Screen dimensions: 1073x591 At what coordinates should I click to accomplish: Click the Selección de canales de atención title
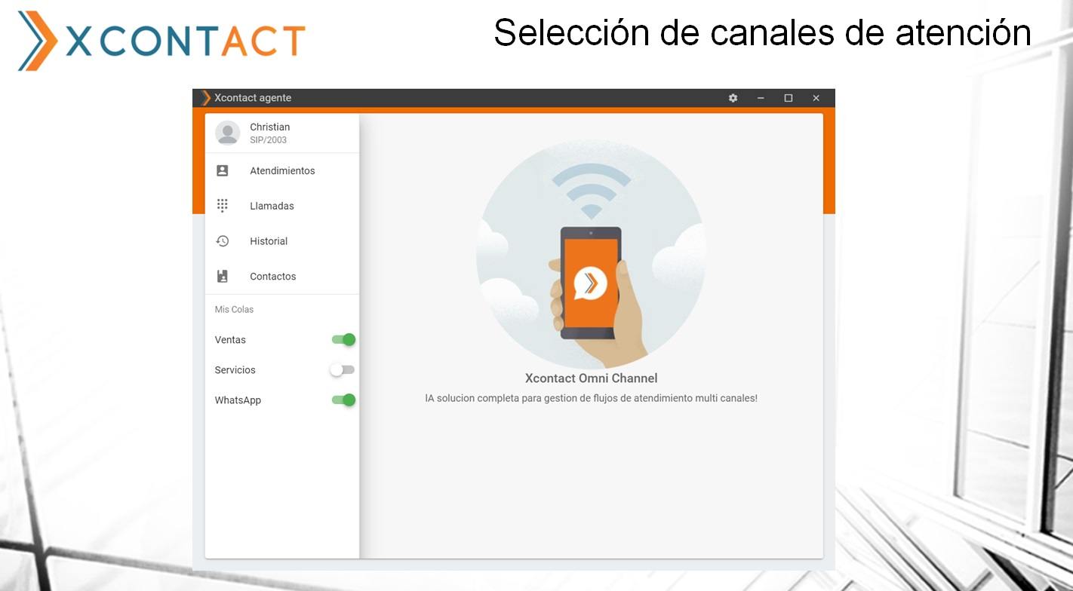[762, 33]
